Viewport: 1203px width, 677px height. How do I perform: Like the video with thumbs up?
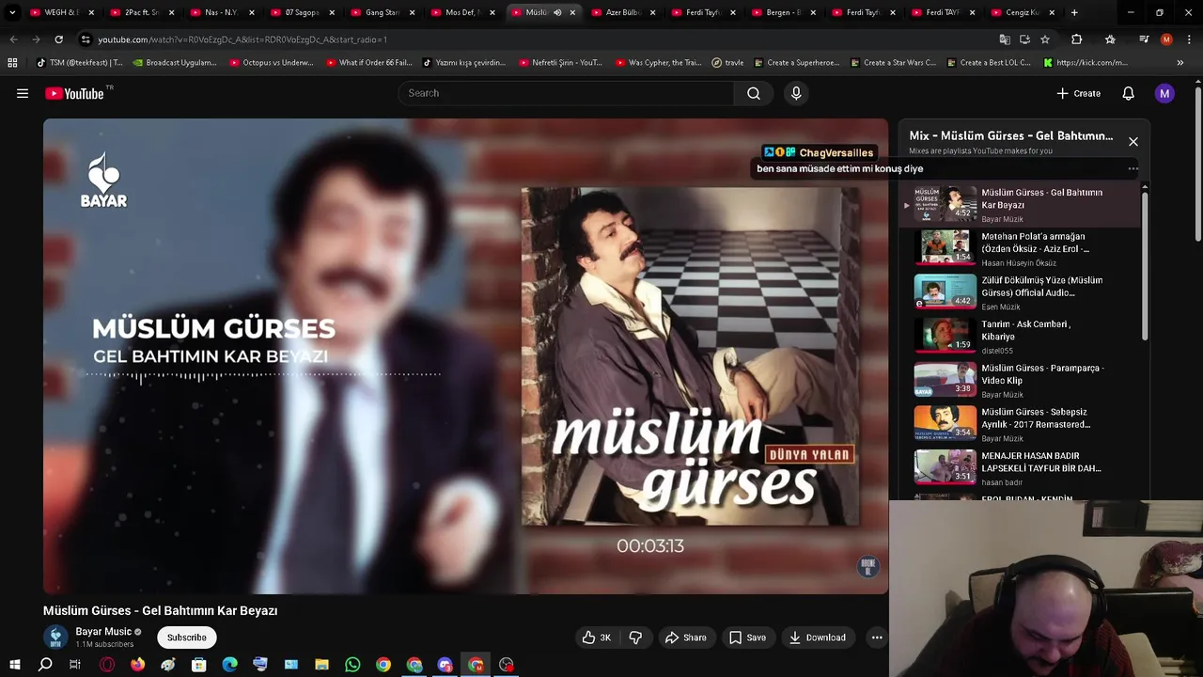(x=597, y=638)
